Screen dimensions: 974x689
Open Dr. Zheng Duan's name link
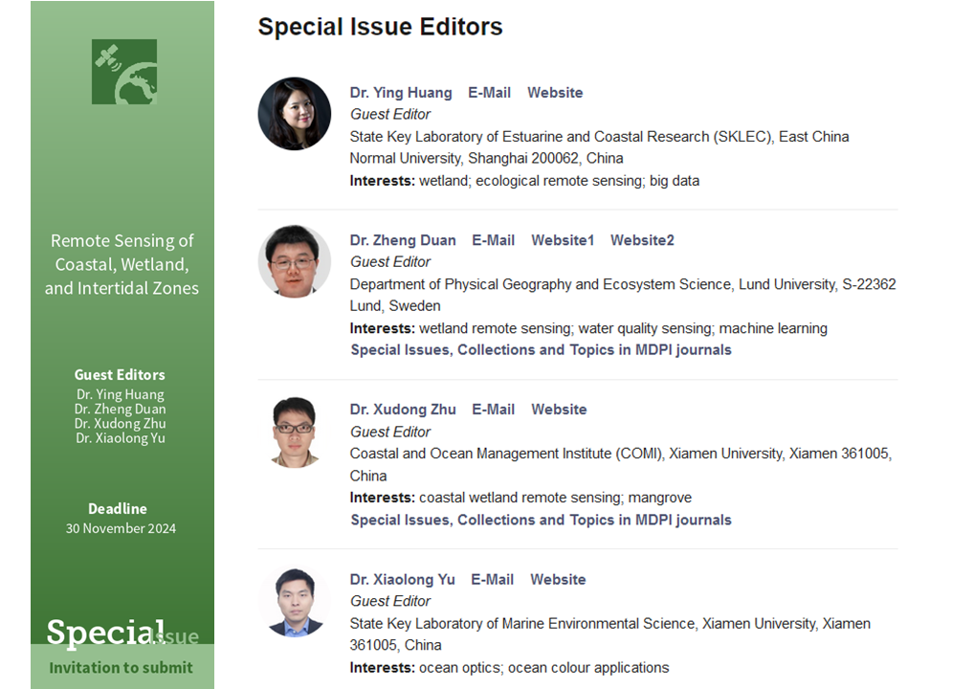point(403,240)
